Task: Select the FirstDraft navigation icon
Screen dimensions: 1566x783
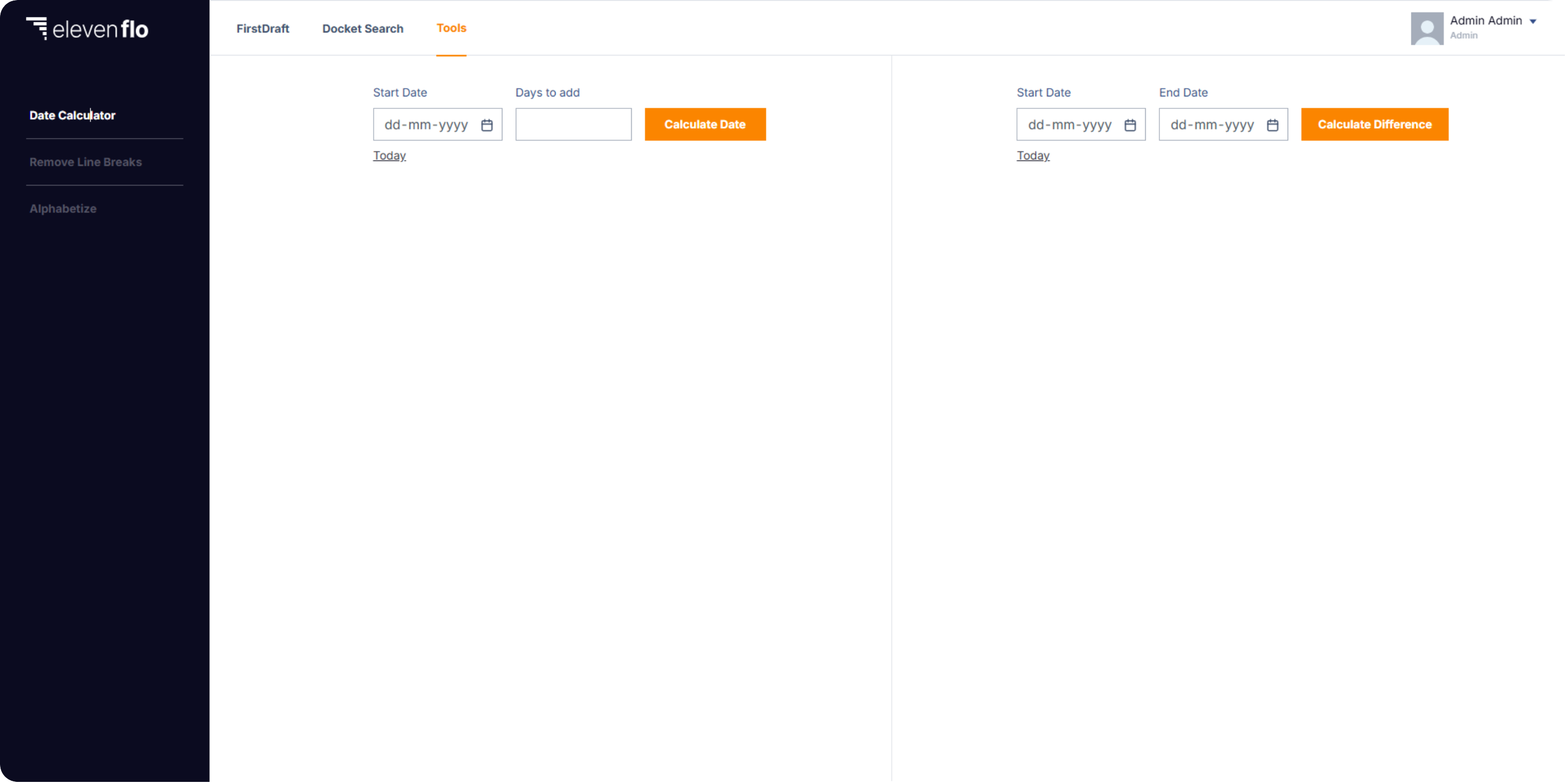Action: 263,27
